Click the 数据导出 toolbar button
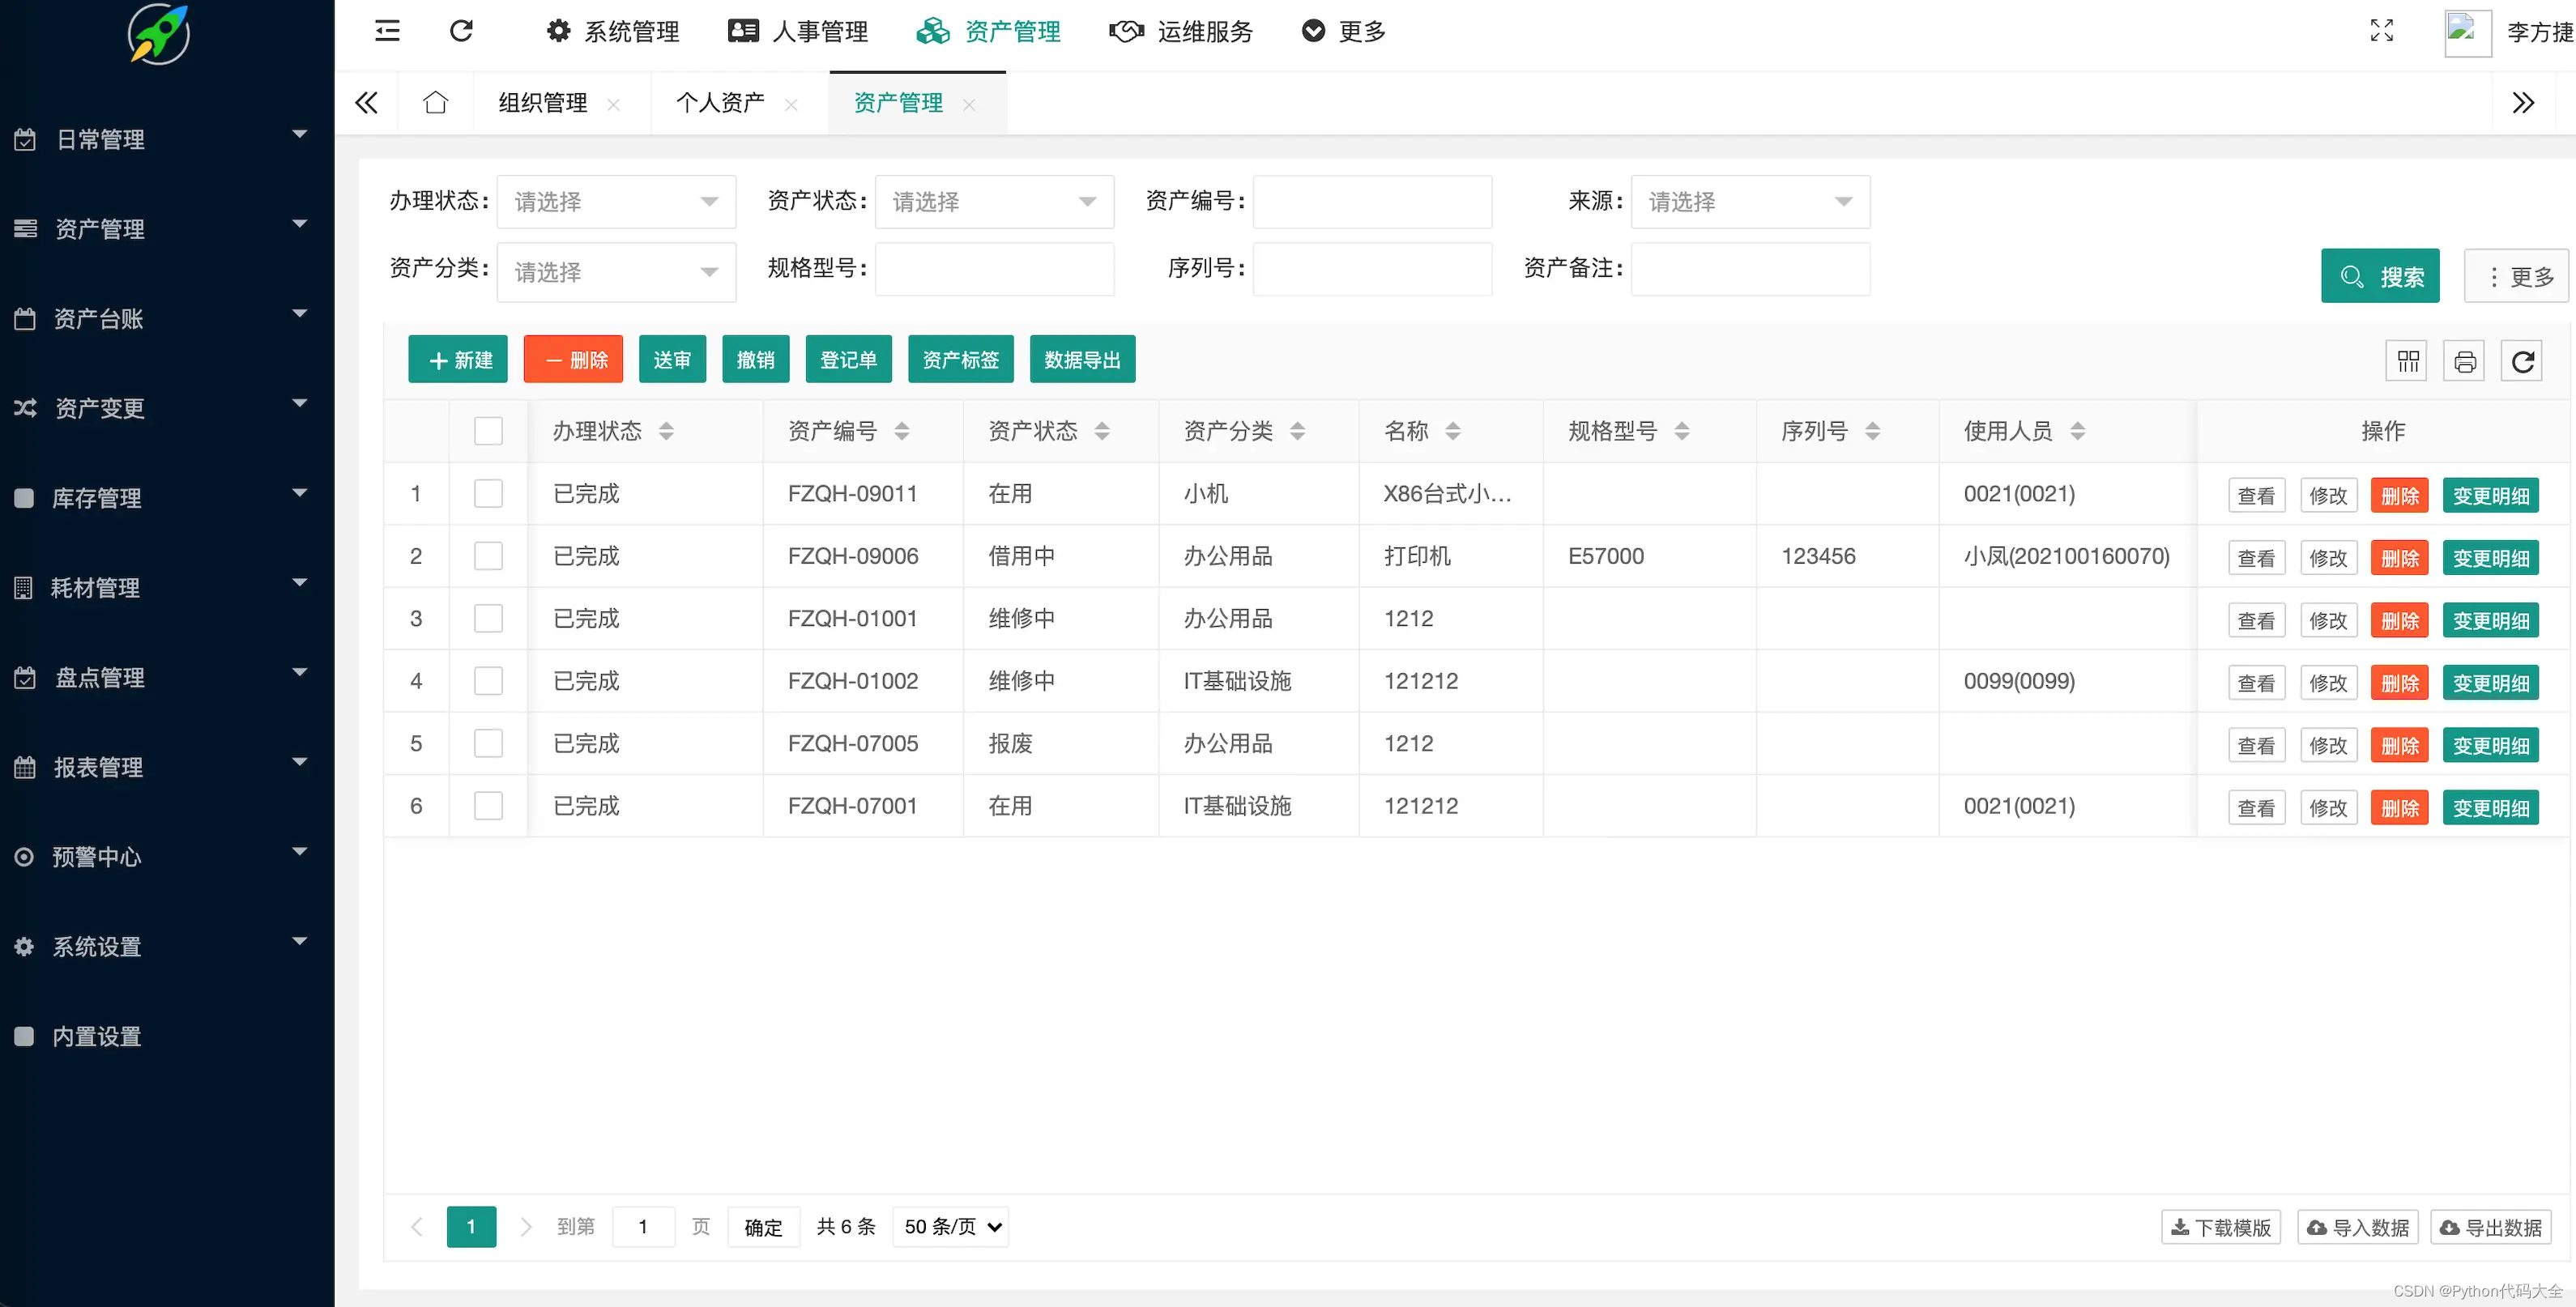Screen dimensions: 2576x1307 pos(1082,360)
